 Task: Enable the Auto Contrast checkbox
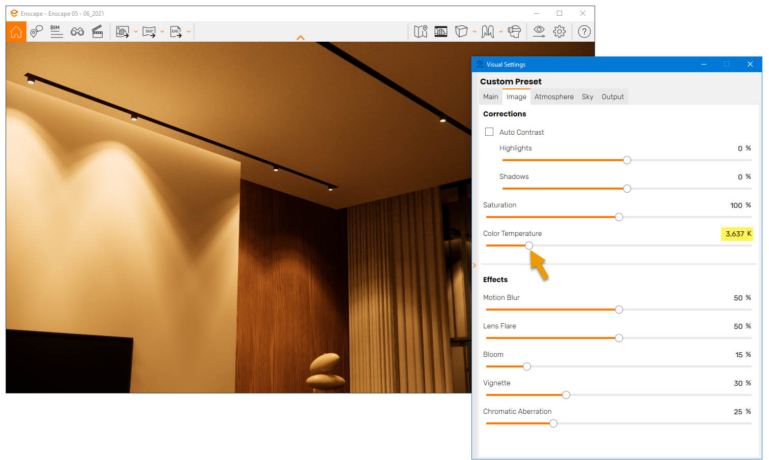point(489,132)
